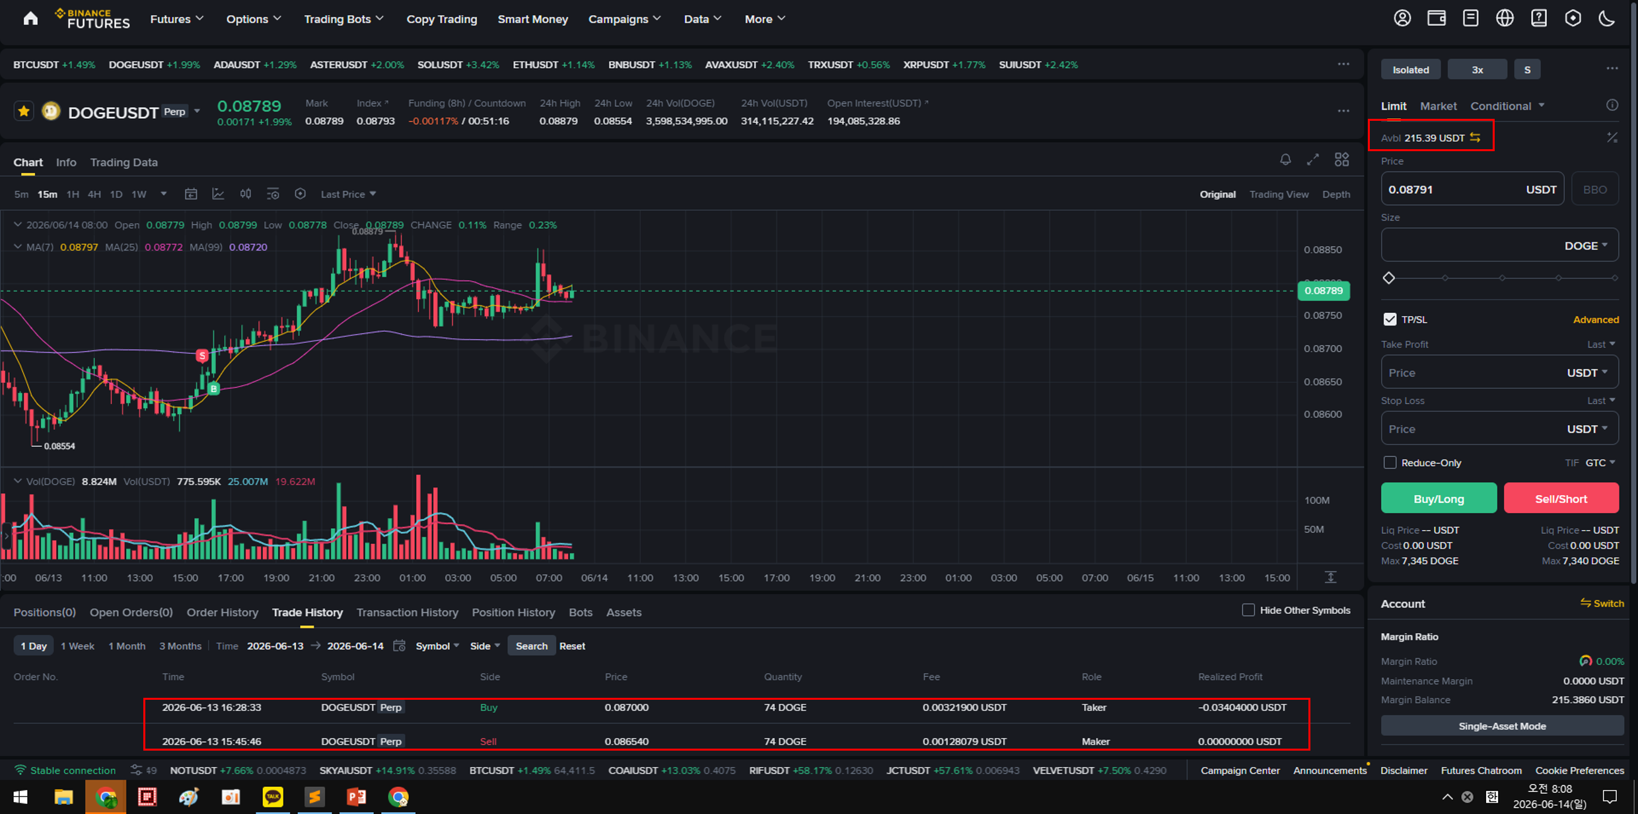Image resolution: width=1638 pixels, height=814 pixels.
Task: Enable the Reduce-Only checkbox
Action: click(x=1390, y=463)
